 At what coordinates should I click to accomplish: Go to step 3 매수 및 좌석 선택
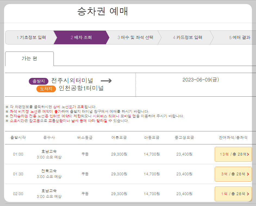(135, 37)
